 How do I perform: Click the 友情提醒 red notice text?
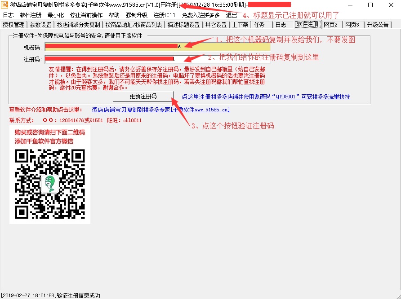pos(157,79)
